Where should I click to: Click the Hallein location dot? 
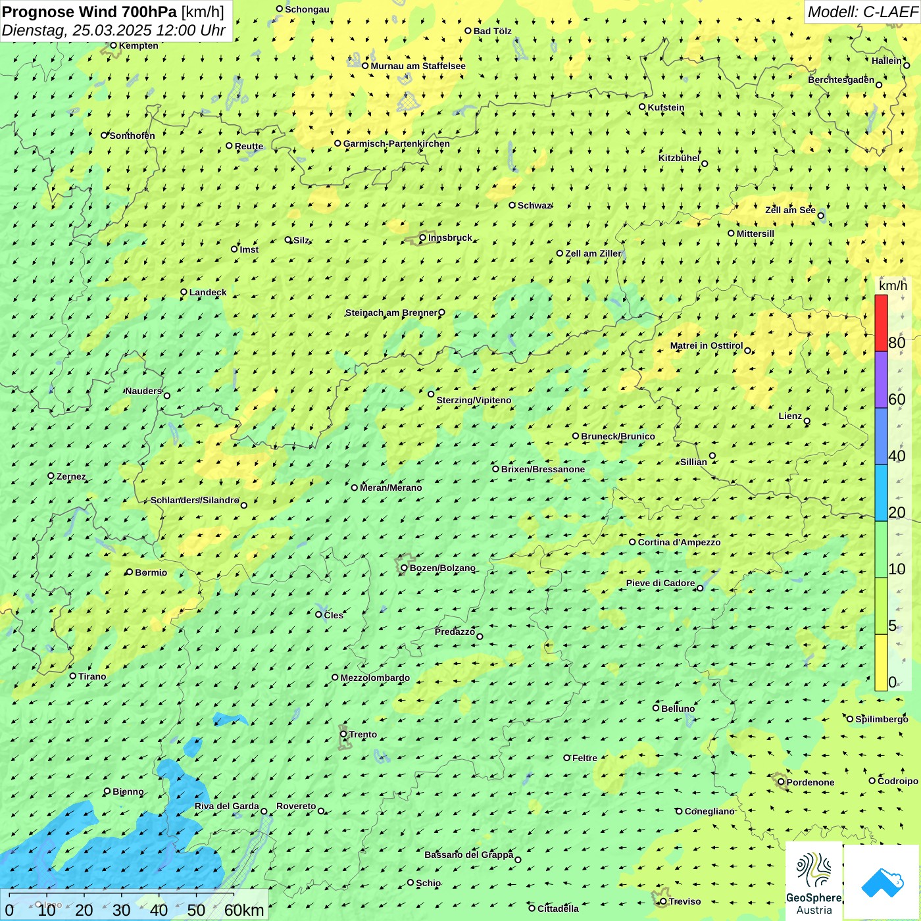[x=907, y=65]
